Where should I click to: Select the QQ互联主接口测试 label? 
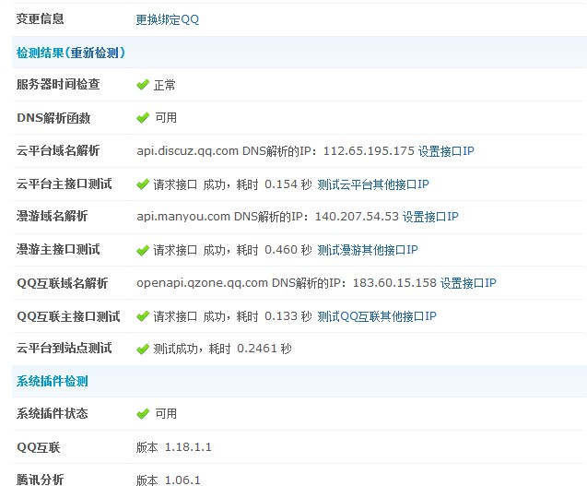[x=68, y=316]
